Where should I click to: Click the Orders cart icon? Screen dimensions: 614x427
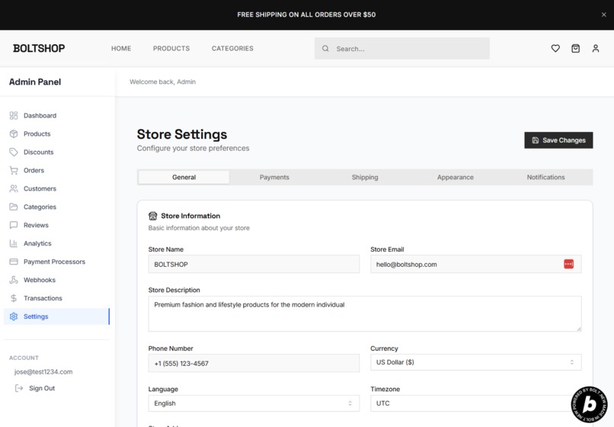coord(14,170)
